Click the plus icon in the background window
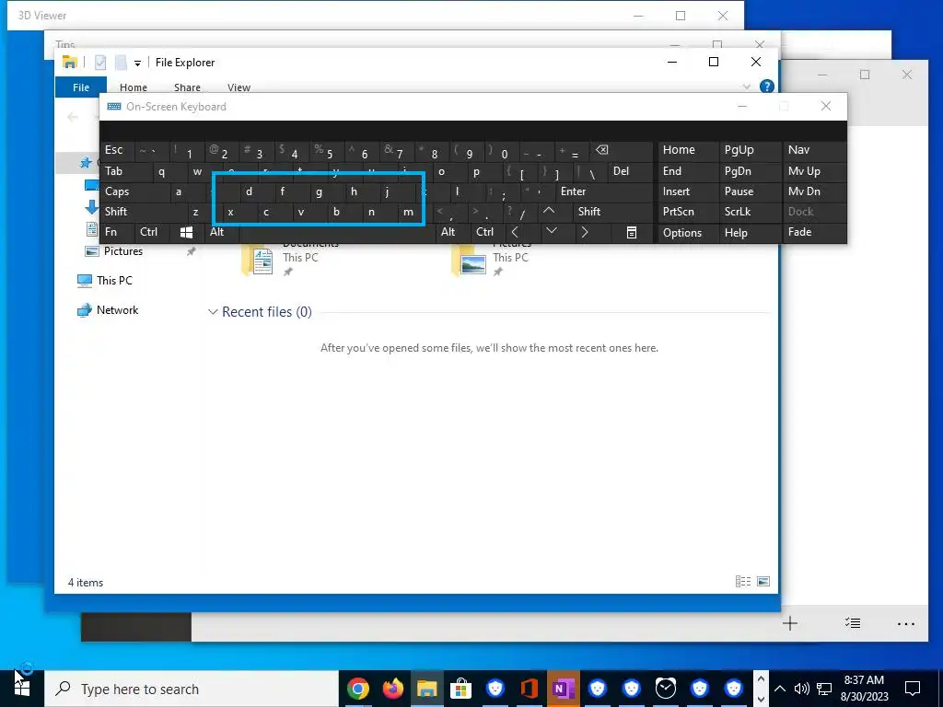 (x=789, y=623)
